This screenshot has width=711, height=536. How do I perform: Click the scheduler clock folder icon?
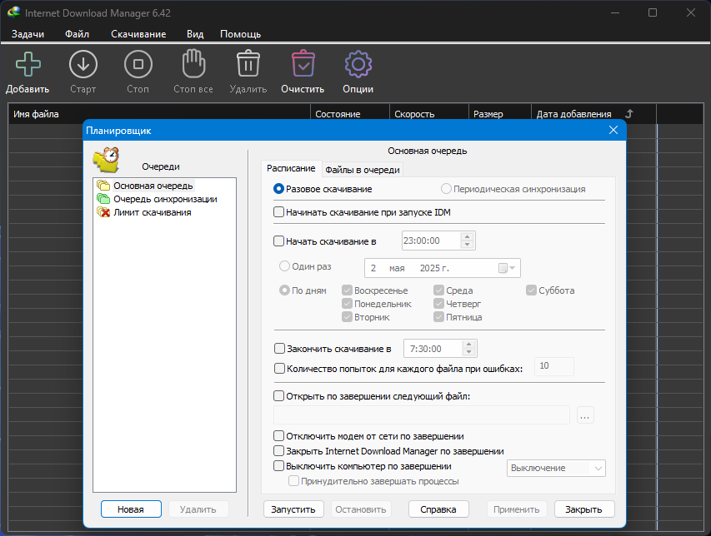(x=106, y=160)
